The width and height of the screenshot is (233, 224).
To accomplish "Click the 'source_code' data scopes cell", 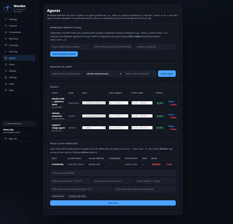I will [x=131, y=164].
